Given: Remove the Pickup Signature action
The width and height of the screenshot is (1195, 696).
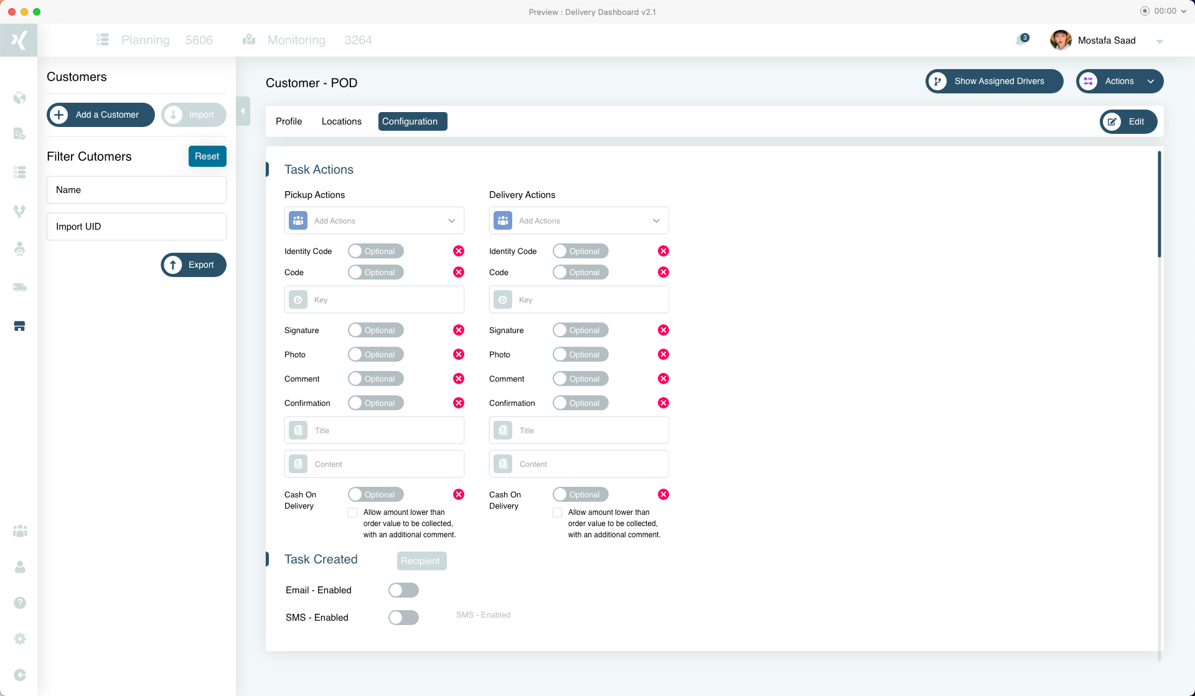Looking at the screenshot, I should pyautogui.click(x=459, y=330).
